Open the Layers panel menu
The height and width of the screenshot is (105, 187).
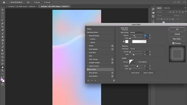point(185,8)
